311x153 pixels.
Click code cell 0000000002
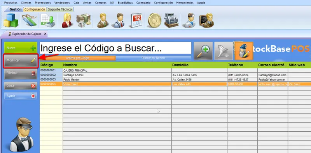point(51,75)
